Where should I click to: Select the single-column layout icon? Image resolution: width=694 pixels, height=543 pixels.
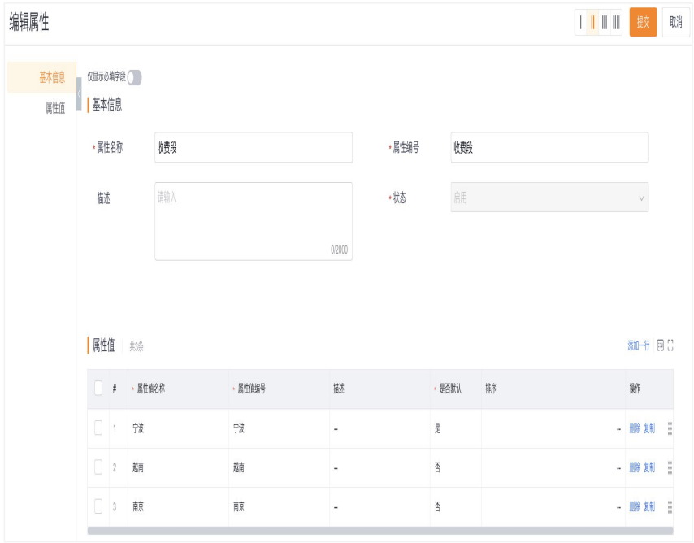click(581, 23)
